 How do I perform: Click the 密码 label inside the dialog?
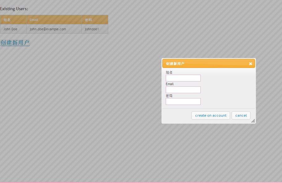(x=169, y=96)
